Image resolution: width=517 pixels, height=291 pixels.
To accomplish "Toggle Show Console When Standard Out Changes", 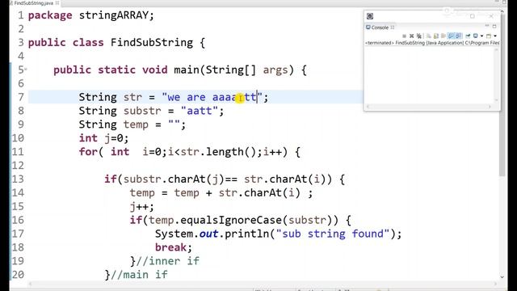I will click(x=451, y=36).
